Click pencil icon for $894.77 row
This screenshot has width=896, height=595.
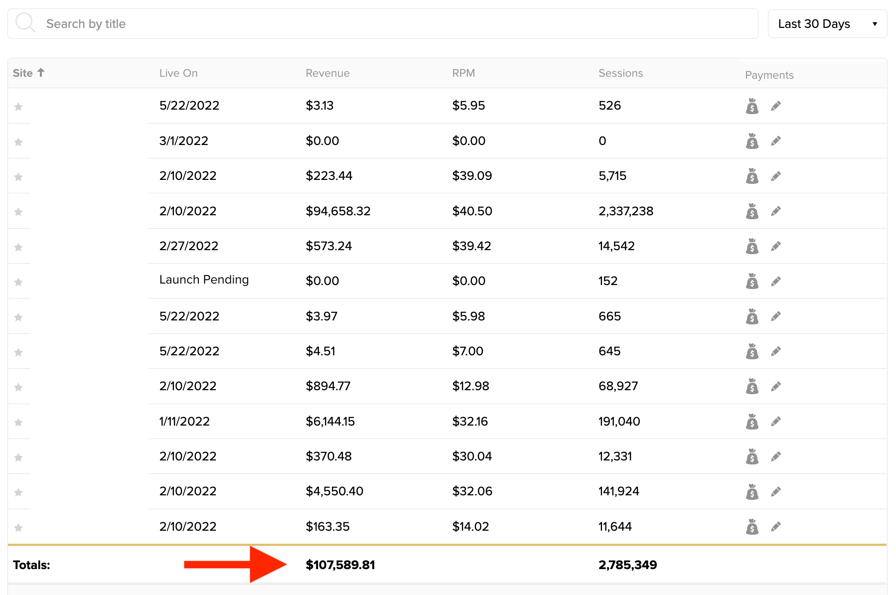775,387
